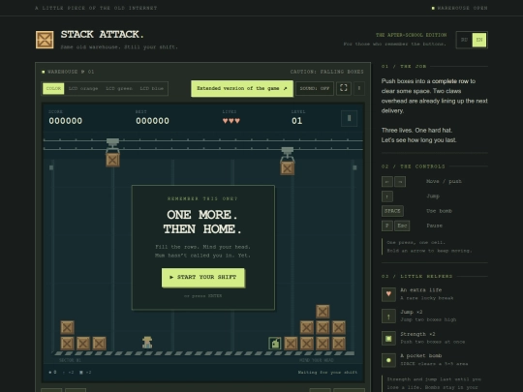Click the P key hint
Image resolution: width=523 pixels, height=392 pixels.
[x=386, y=226]
